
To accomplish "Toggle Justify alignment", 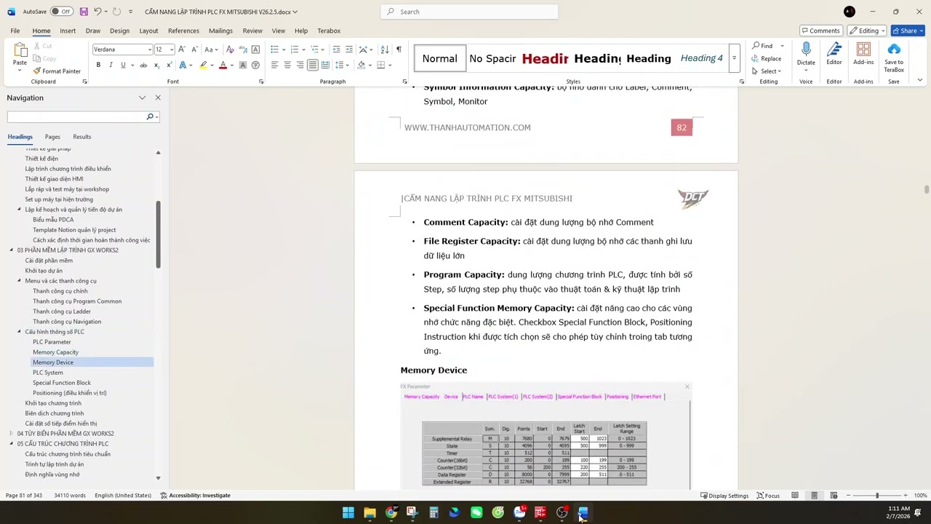I will (313, 65).
